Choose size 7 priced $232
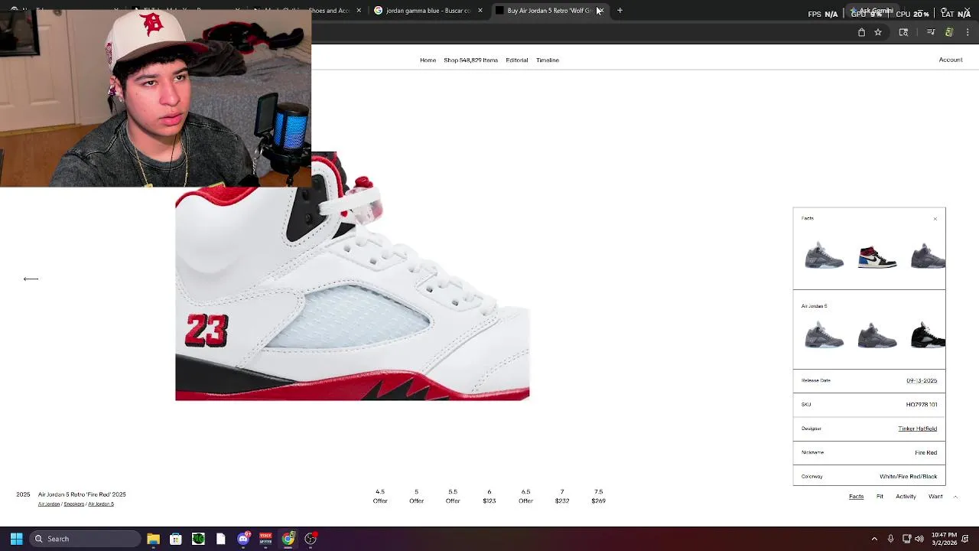979x551 pixels. [x=562, y=496]
